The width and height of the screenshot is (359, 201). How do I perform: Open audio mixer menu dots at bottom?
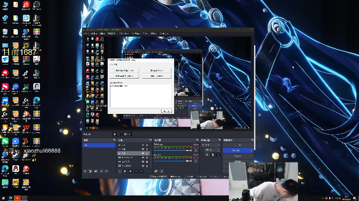[x=162, y=171]
